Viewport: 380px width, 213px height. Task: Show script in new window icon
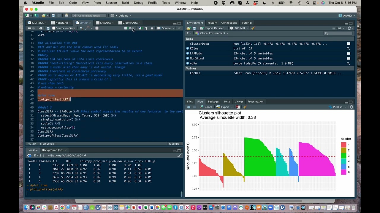[x=40, y=28]
